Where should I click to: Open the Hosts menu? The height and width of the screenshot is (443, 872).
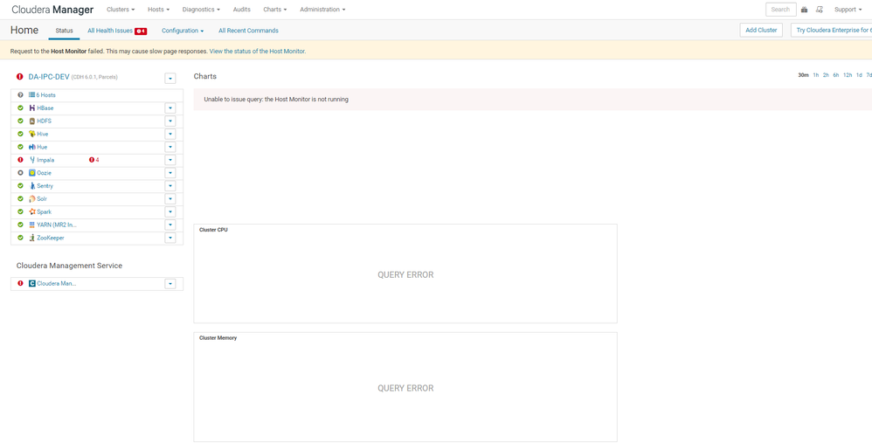click(158, 10)
